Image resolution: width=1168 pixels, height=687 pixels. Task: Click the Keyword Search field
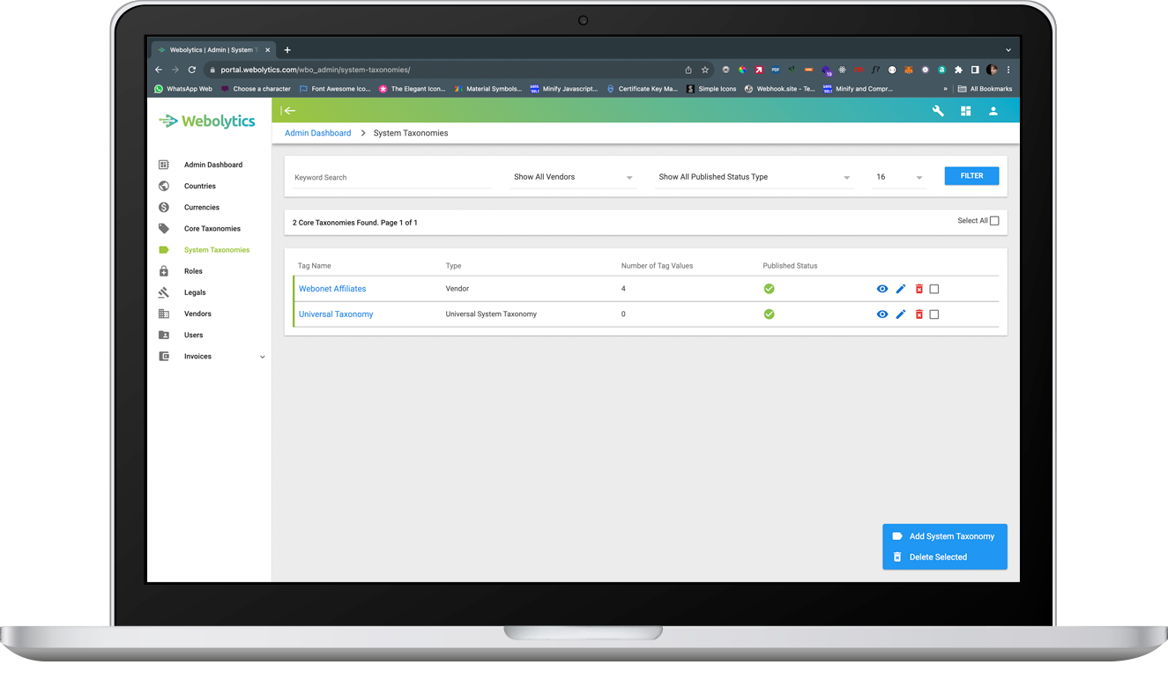[x=392, y=178]
